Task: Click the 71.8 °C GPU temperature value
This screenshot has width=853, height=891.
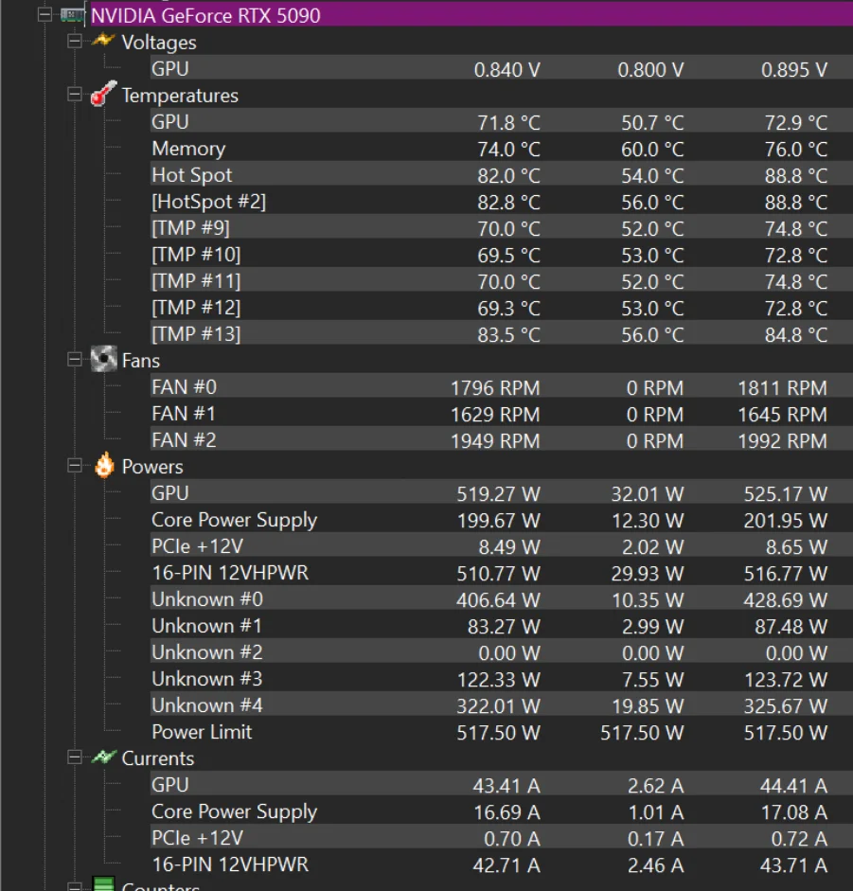Action: (508, 123)
